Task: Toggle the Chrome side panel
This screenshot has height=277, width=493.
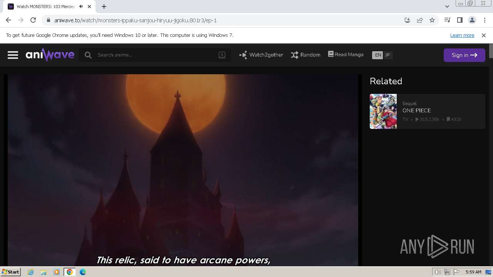Action: (459, 20)
